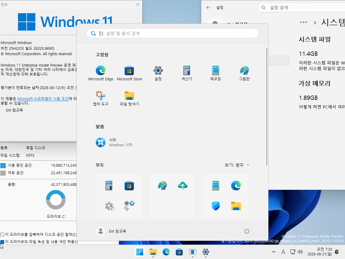
Task: Click the NTFS file system value
Action: (x=30, y=156)
